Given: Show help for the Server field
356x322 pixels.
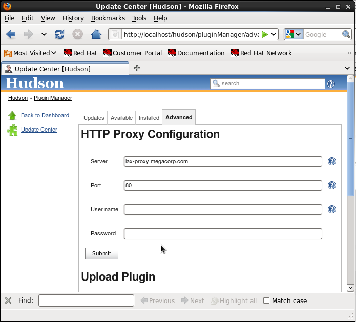Looking at the screenshot, I should pyautogui.click(x=332, y=161).
